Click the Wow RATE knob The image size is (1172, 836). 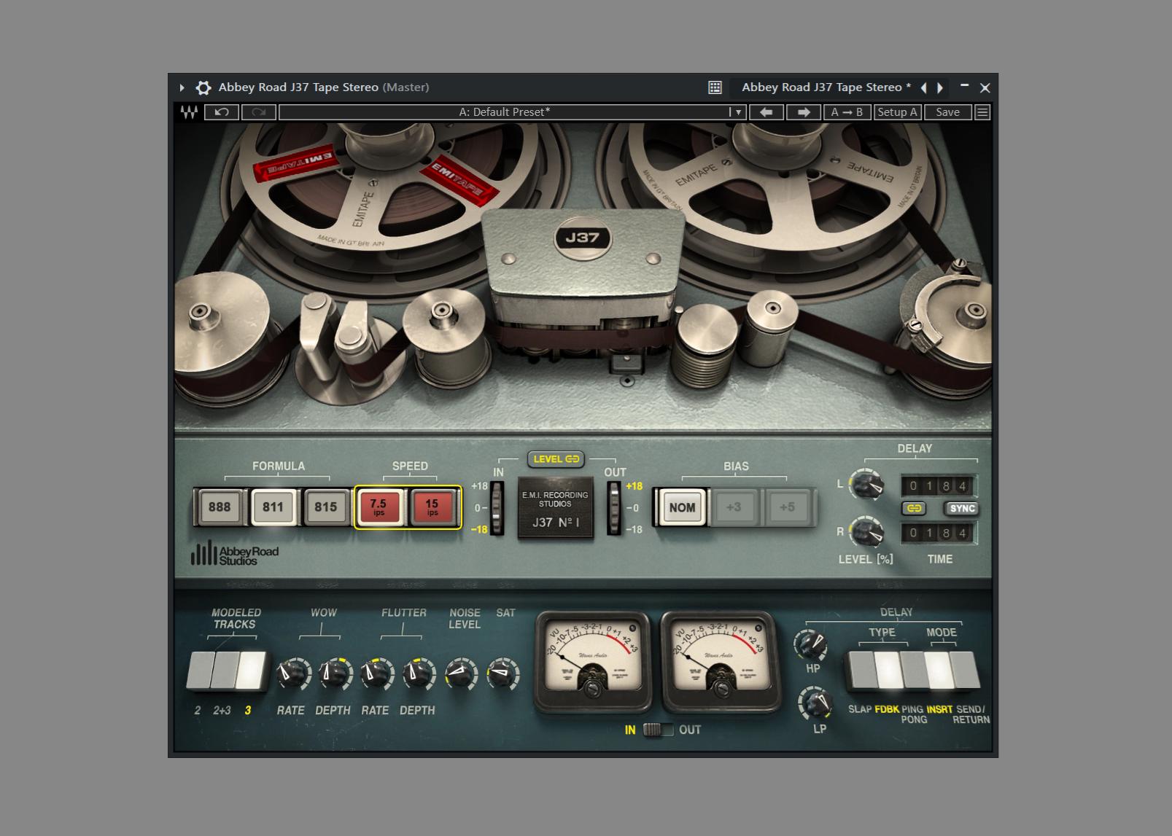pos(293,673)
